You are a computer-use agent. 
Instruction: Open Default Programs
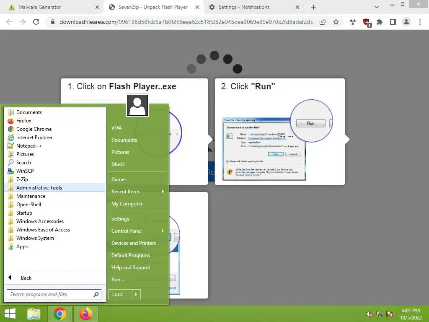137,255
